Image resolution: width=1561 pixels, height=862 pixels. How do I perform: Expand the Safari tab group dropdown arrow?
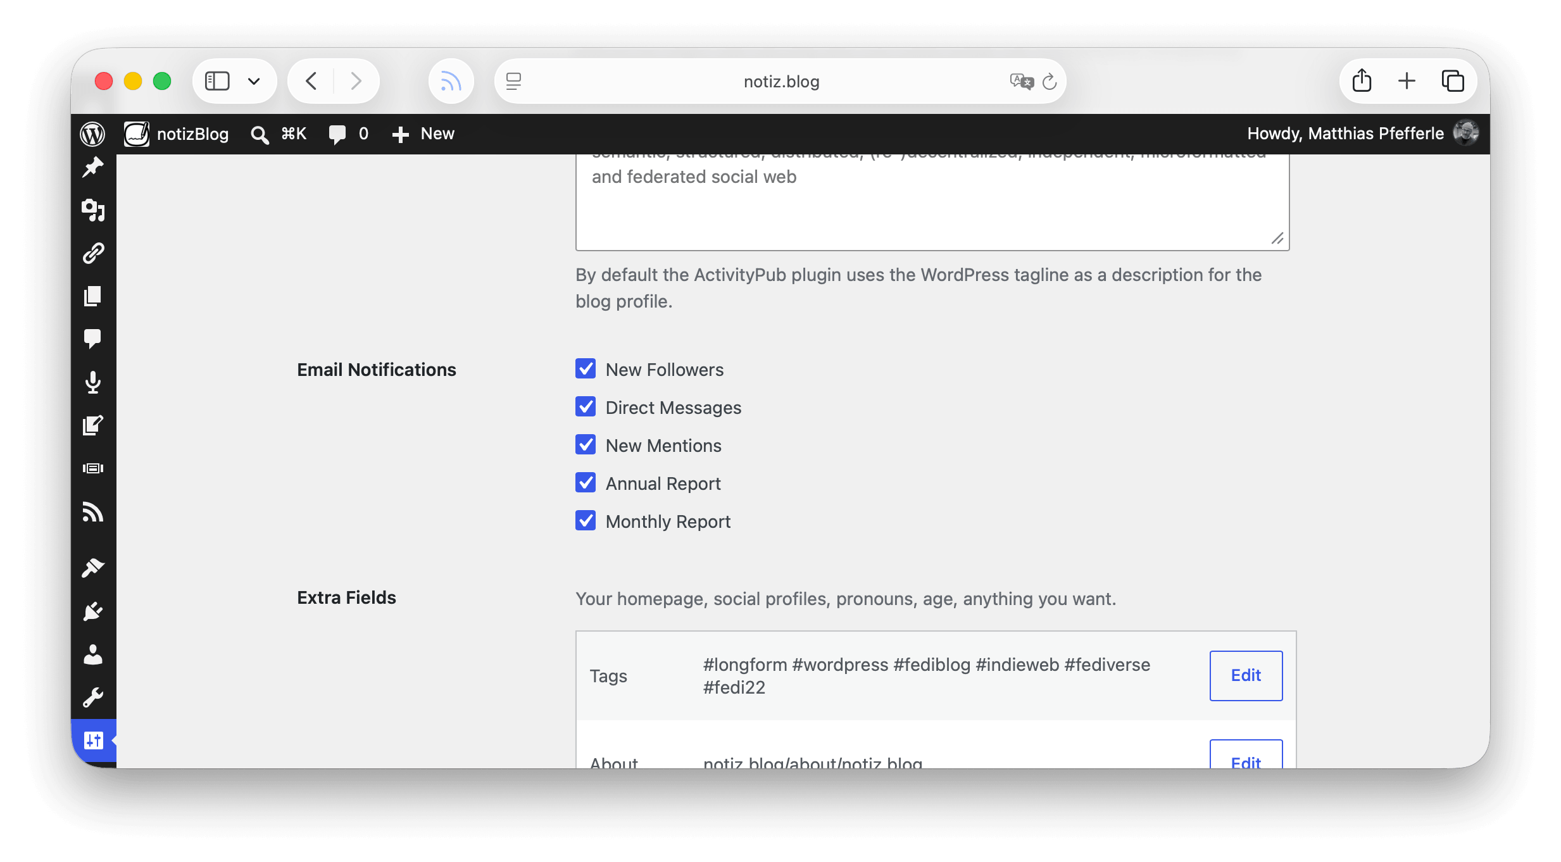254,81
